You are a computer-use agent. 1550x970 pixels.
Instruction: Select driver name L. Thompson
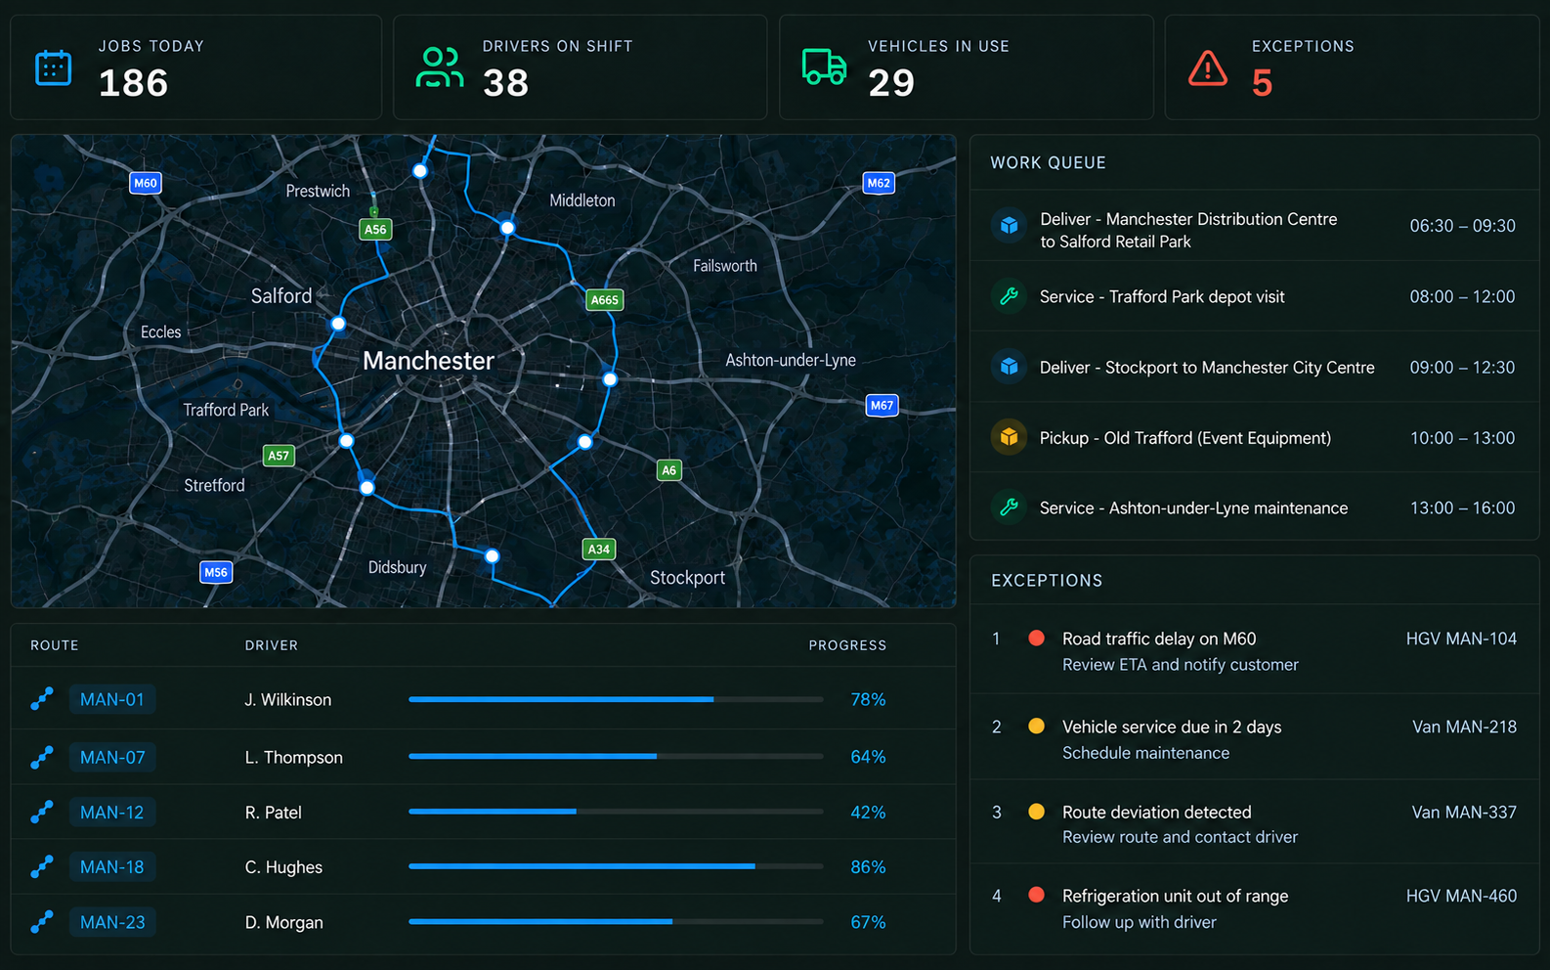(x=294, y=757)
